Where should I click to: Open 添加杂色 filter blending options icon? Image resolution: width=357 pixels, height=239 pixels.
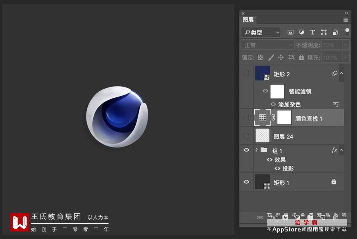[336, 104]
